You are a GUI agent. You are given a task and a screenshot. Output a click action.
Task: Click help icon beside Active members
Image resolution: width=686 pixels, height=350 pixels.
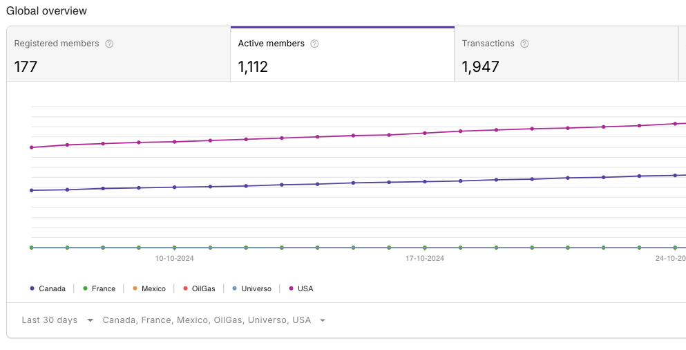click(x=314, y=44)
